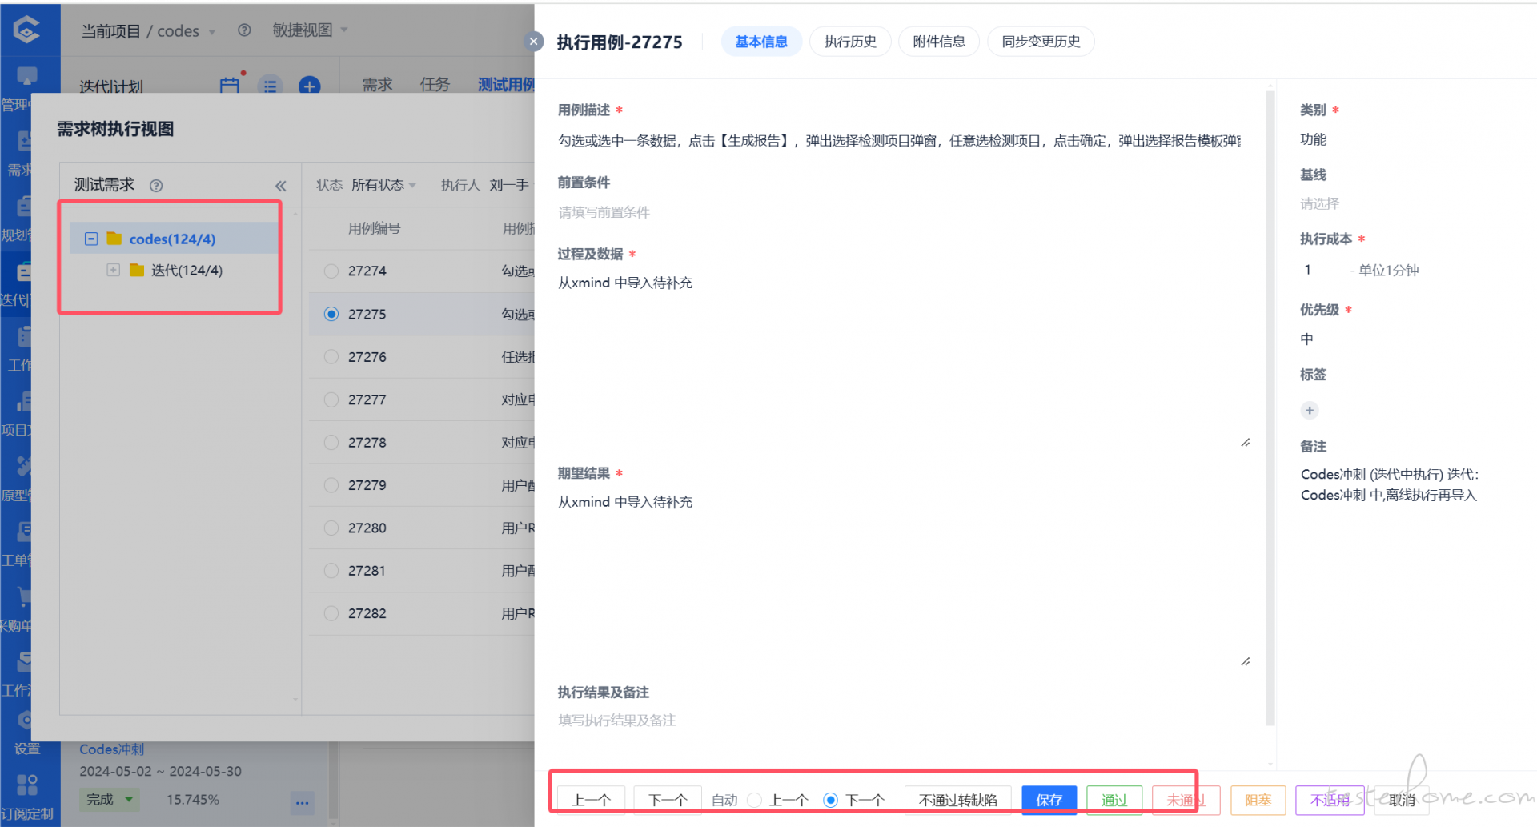Click the blue add button near 迭代计划
The width and height of the screenshot is (1537, 827).
pyautogui.click(x=309, y=86)
